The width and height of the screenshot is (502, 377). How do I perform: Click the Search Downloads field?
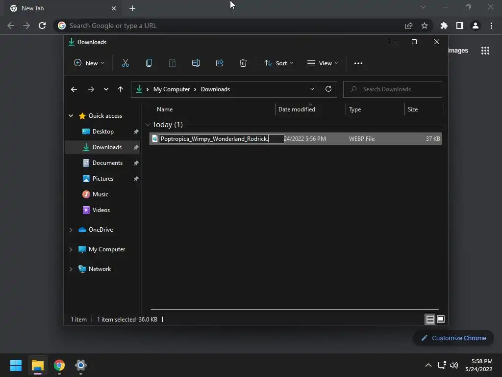pos(393,89)
